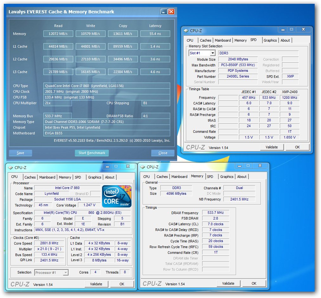
Task: Close the CPU-Z CPU tab window
Action: 127,166
